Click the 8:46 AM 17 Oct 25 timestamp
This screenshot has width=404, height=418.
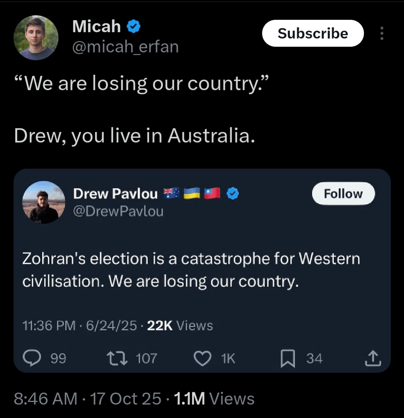coord(88,399)
